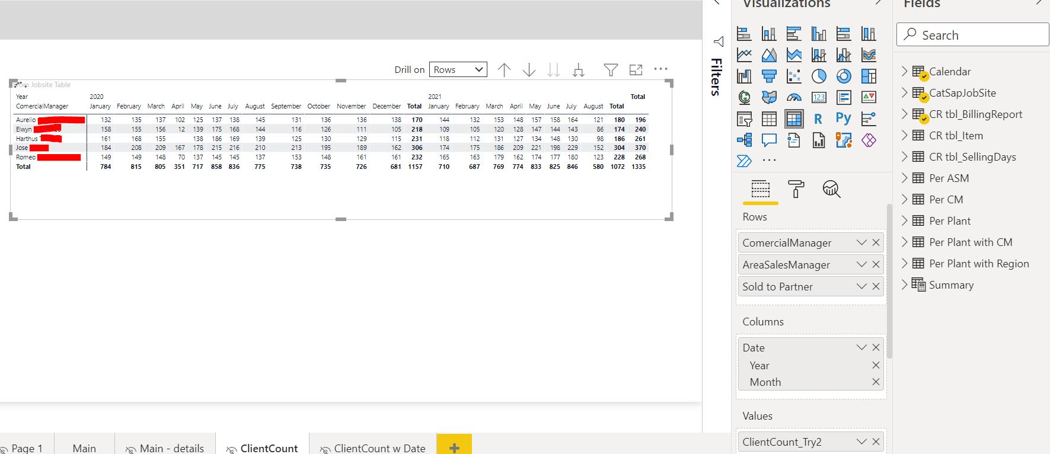Select the highlighted matrix visual

click(794, 119)
